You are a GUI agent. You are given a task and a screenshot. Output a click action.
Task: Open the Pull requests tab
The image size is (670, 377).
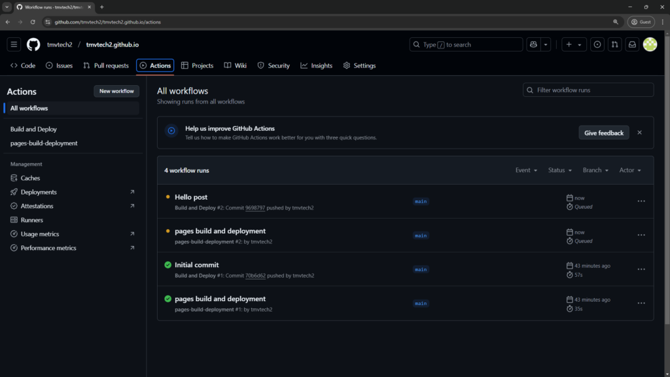(106, 65)
